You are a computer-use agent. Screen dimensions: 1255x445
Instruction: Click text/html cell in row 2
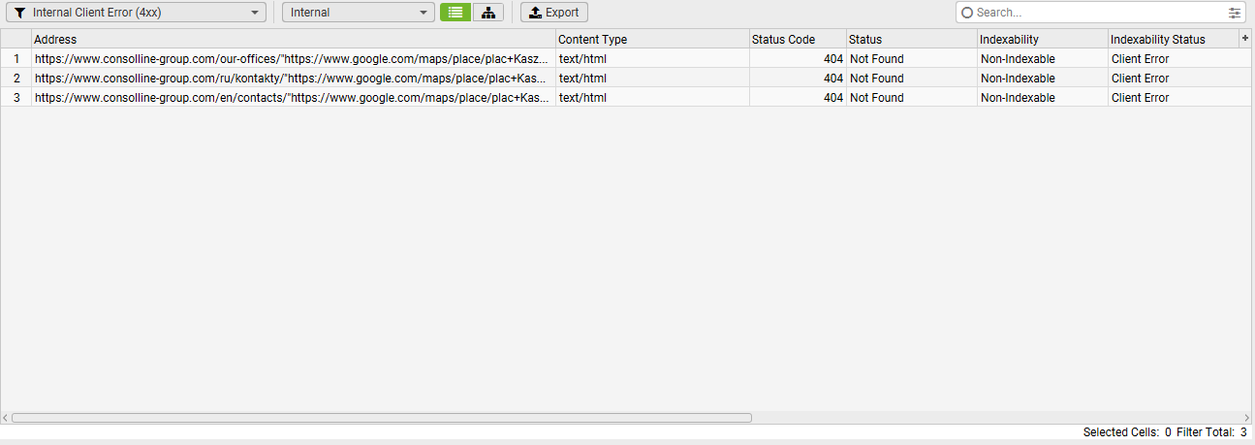point(652,78)
